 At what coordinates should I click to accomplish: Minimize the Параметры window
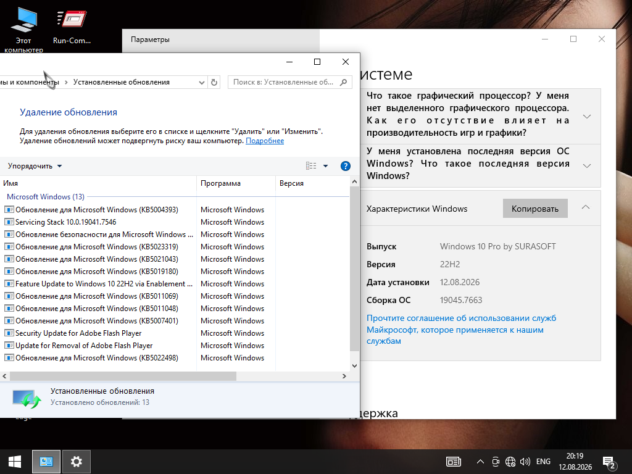545,39
